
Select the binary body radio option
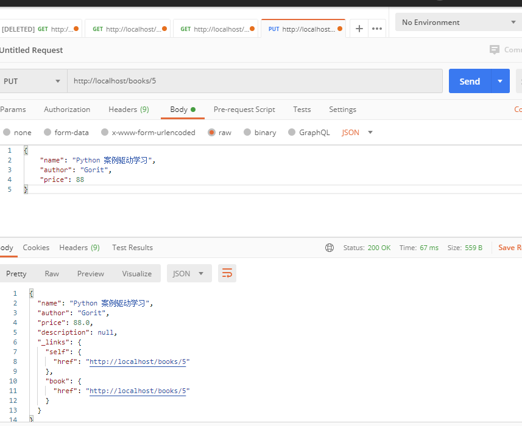click(247, 132)
